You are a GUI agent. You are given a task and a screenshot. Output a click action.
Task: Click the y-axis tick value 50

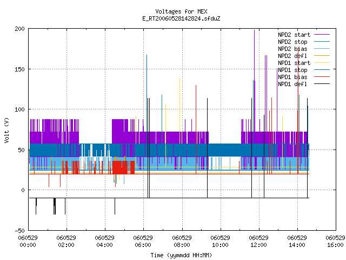(22, 150)
